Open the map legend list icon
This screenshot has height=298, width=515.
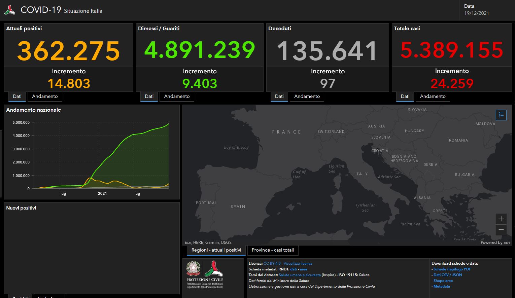pos(501,115)
